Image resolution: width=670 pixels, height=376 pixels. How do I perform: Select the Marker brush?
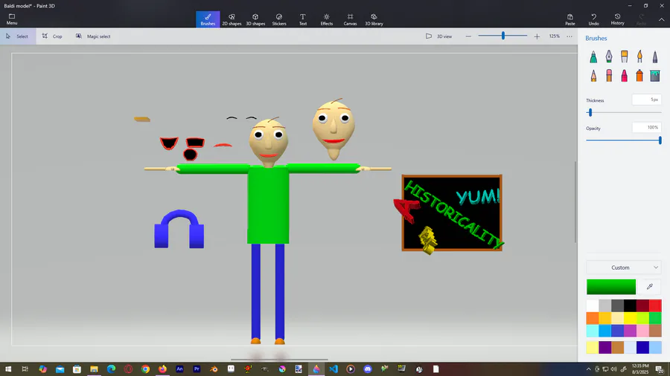coord(593,56)
